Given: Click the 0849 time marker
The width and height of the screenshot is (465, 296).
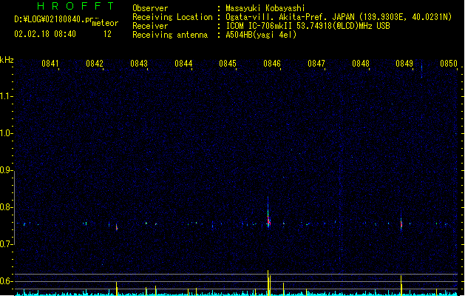Looking at the screenshot, I should 404,64.
